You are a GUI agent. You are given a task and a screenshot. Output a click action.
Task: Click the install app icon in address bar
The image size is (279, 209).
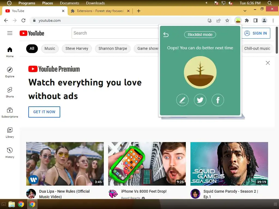[x=210, y=21]
